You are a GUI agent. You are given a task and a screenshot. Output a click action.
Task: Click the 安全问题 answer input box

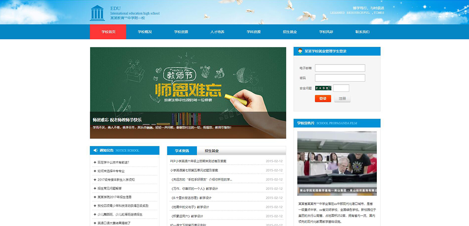coord(341,88)
